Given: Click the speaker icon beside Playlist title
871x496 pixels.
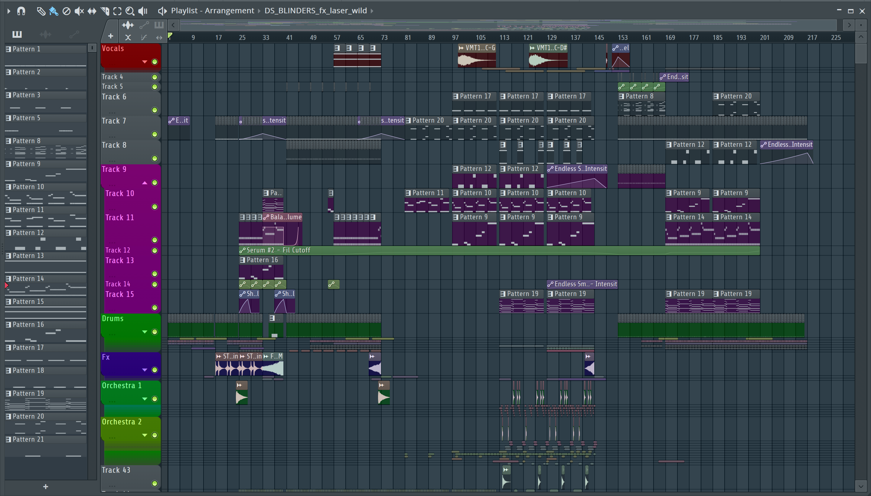Looking at the screenshot, I should (x=162, y=11).
